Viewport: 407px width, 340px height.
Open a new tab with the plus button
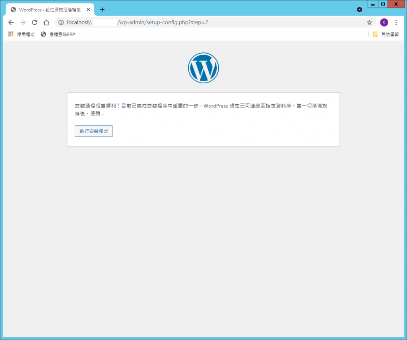(102, 10)
